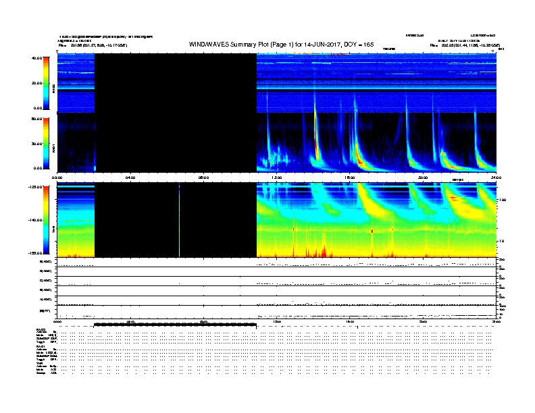Click the 40.00 label on RAD2 color scale
The height and width of the screenshot is (413, 535).
pyautogui.click(x=37, y=58)
